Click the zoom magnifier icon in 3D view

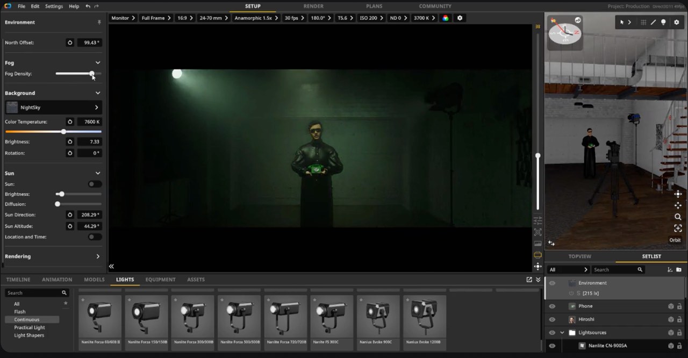tap(678, 217)
